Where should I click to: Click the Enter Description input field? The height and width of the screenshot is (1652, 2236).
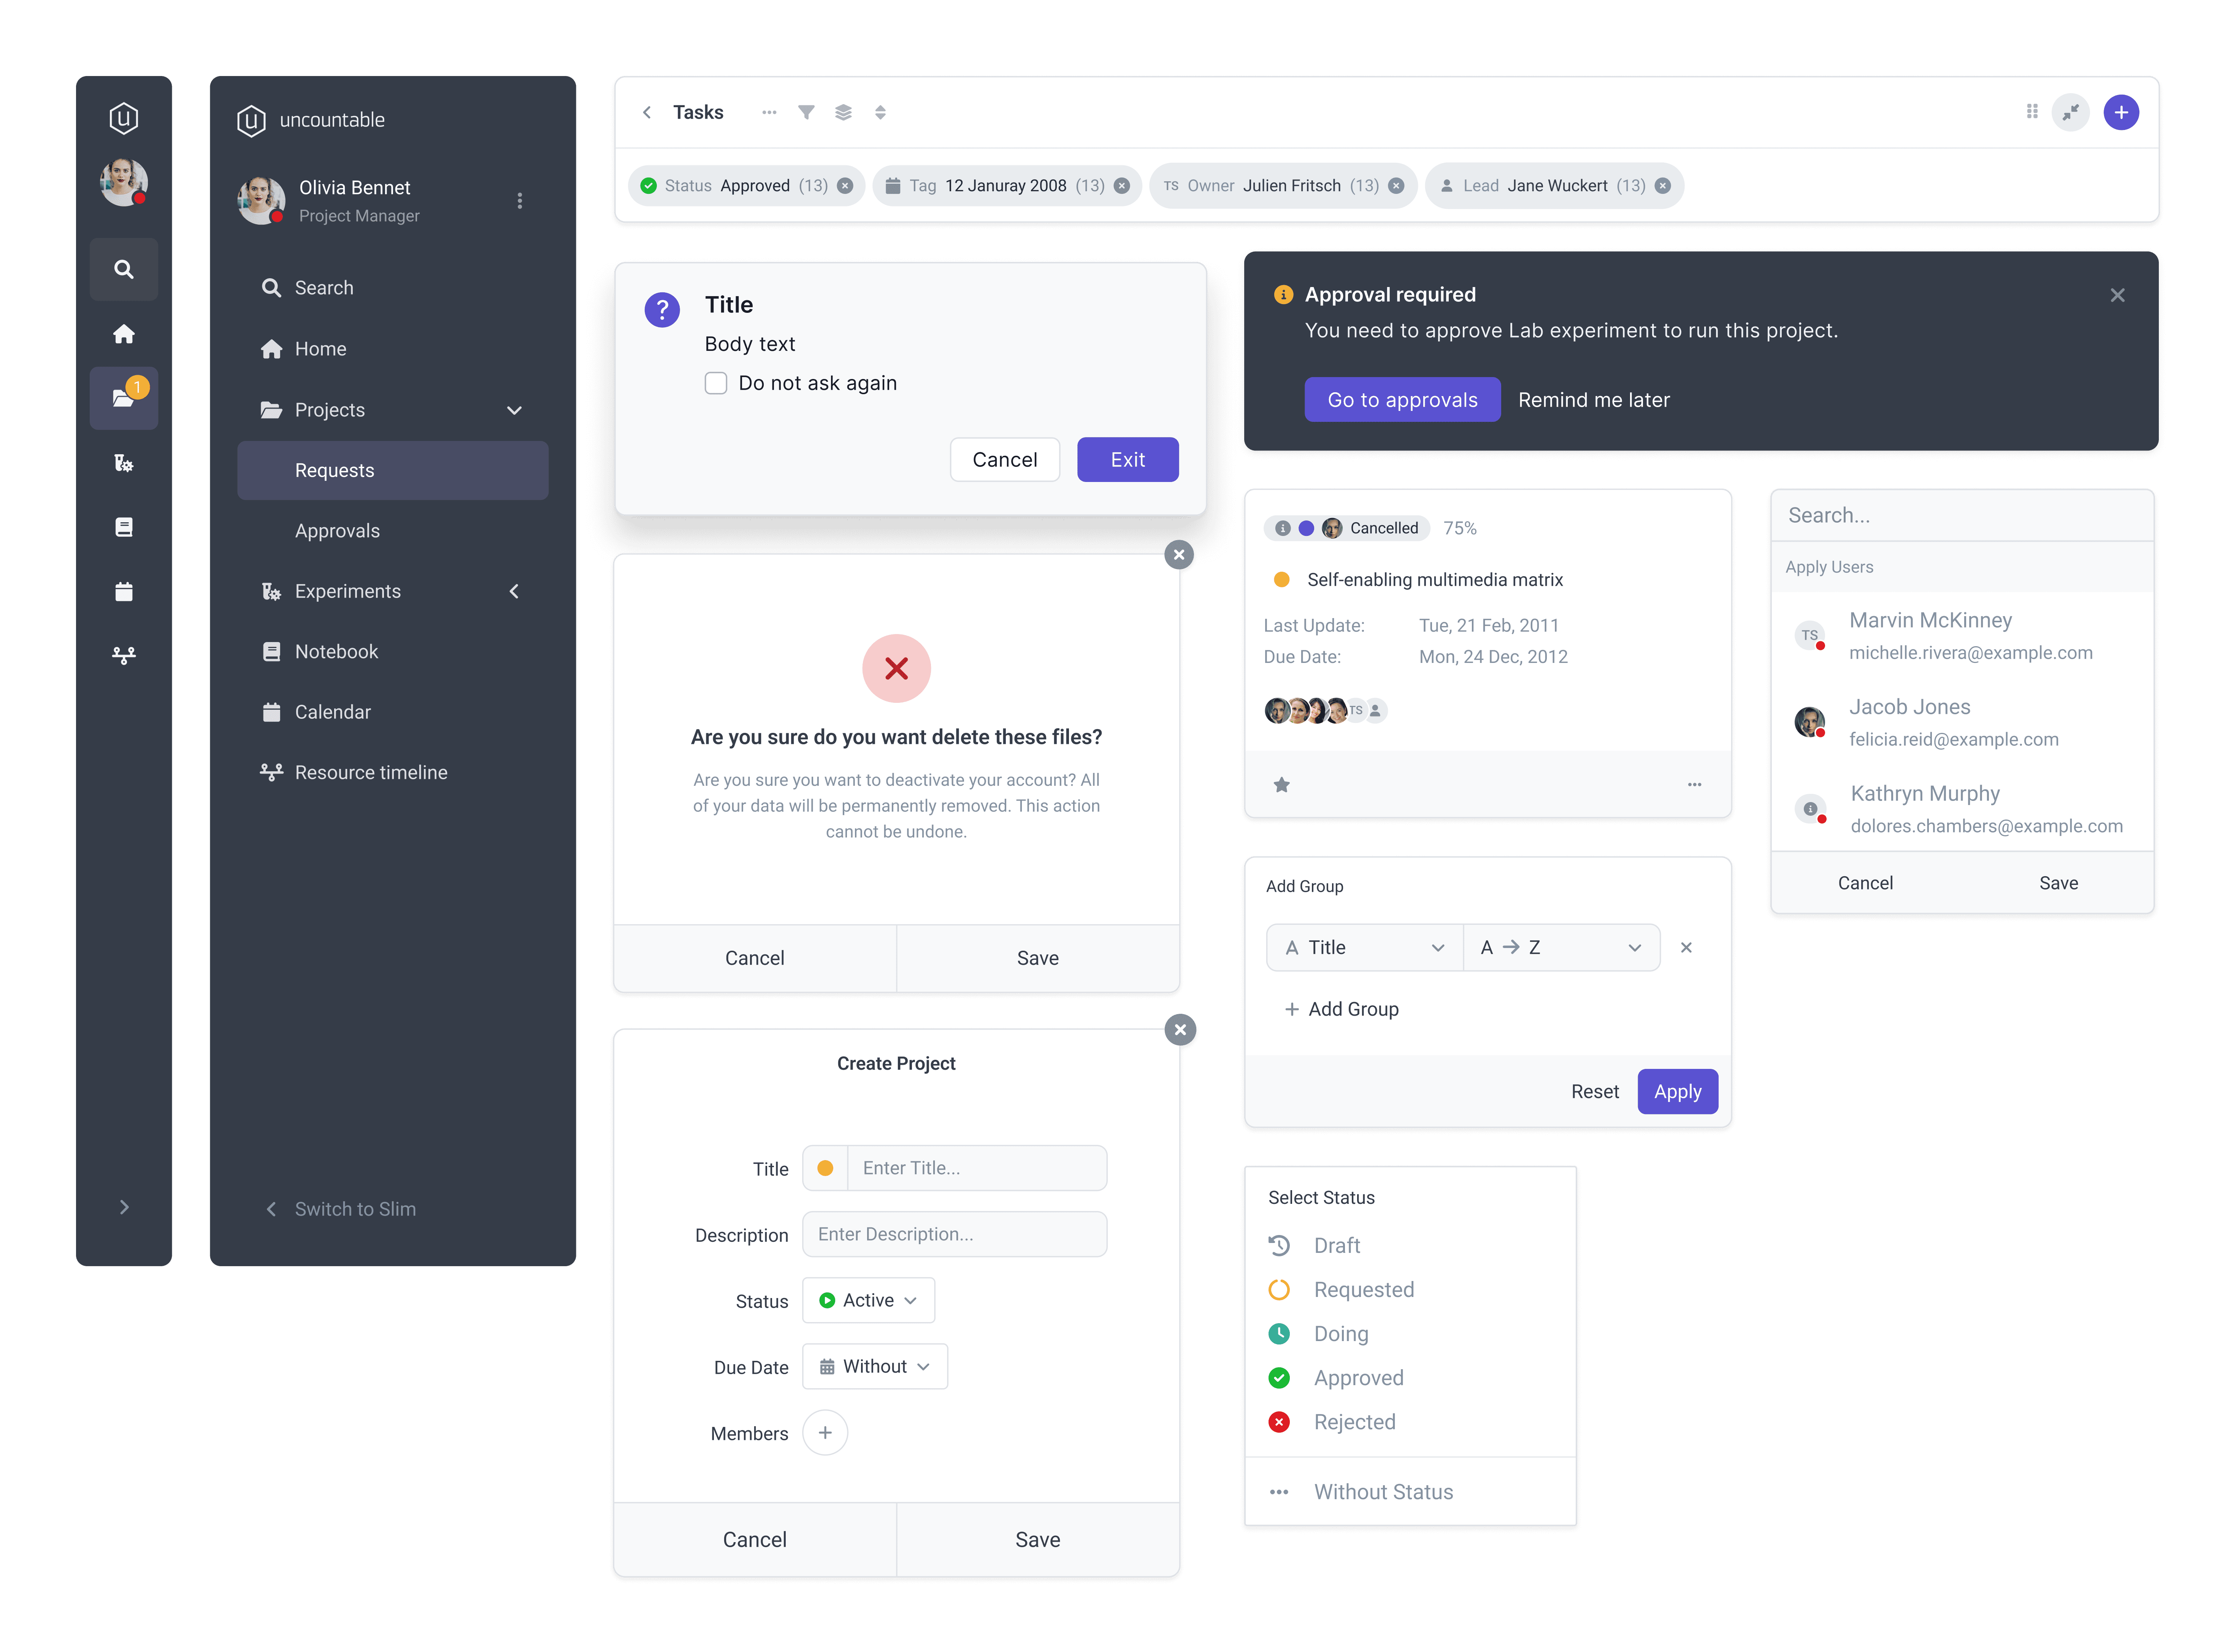coord(954,1234)
